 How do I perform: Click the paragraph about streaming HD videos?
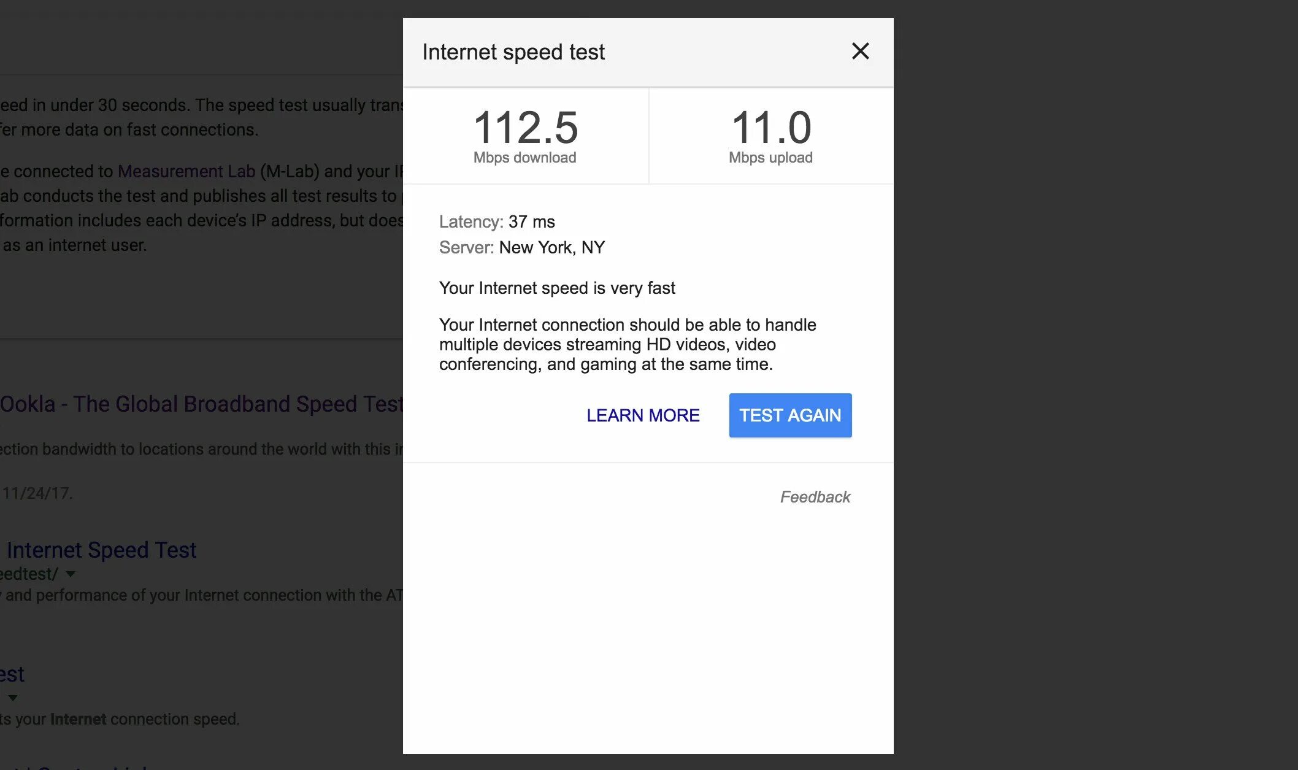tap(627, 344)
